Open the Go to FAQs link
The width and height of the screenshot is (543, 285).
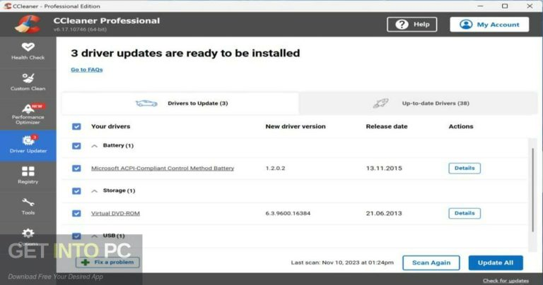point(86,69)
